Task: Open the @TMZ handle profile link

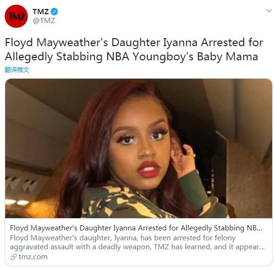Action: 44,21
